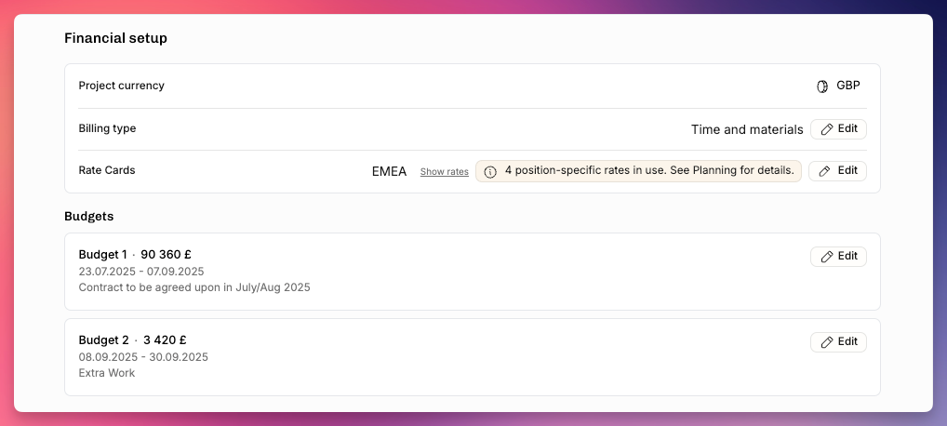The width and height of the screenshot is (947, 426).
Task: Edit Budget 1 details
Action: pyautogui.click(x=838, y=257)
